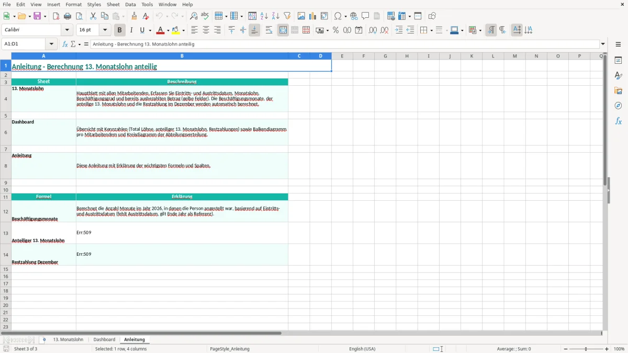Expand the Name Box dropdown
The image size is (628, 353).
(51, 44)
